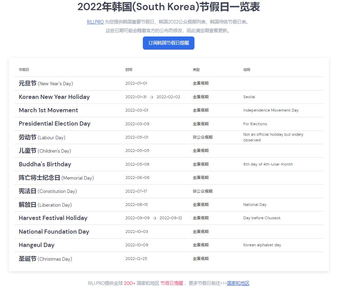Click the Presidential Election Day entry
The height and width of the screenshot is (287, 338).
(54, 124)
